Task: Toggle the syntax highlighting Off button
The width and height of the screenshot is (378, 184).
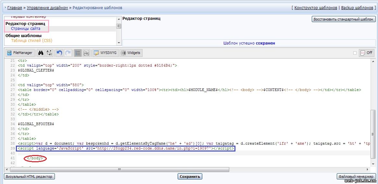Action: [366, 53]
